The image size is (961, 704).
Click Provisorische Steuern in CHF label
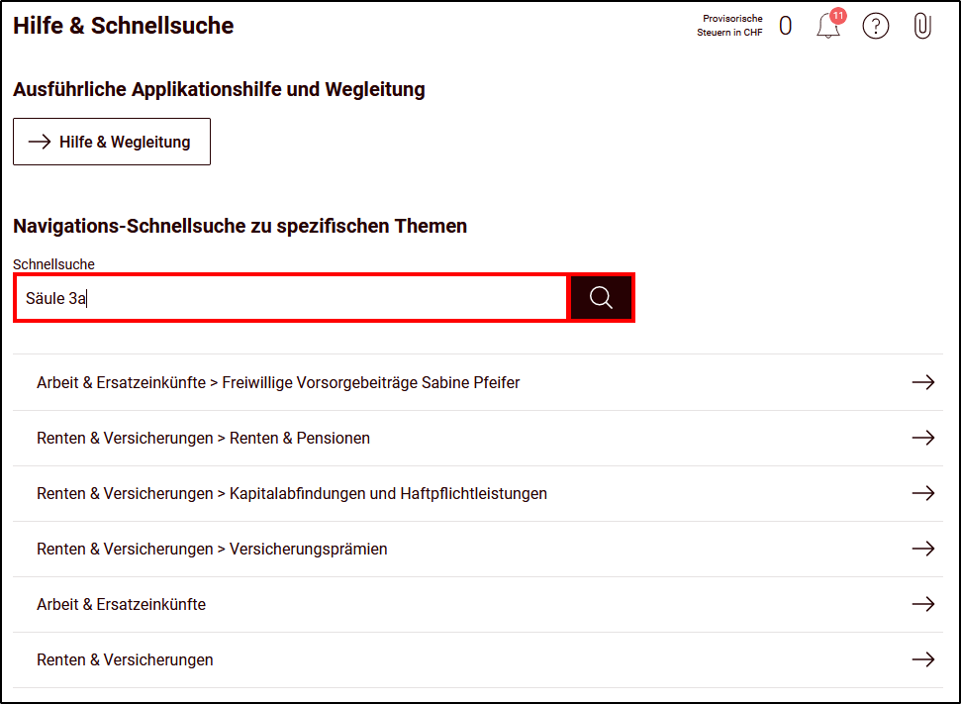click(729, 25)
